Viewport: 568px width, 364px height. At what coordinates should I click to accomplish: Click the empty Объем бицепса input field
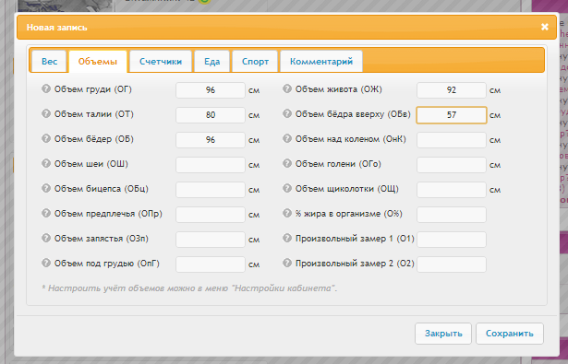pos(211,190)
